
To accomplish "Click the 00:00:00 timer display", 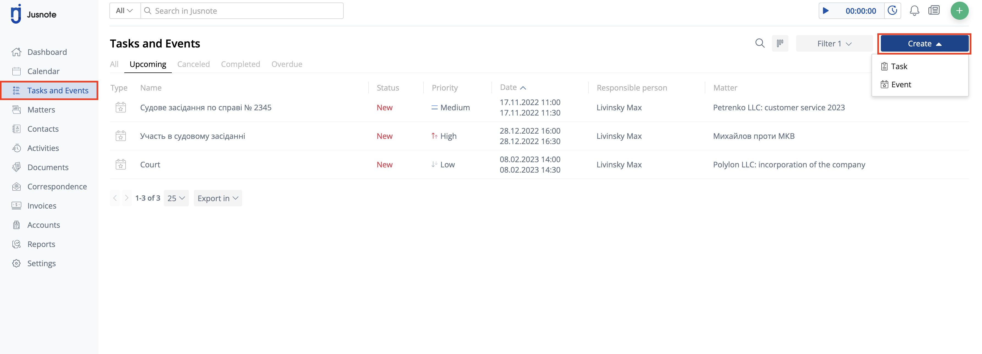I will point(860,11).
